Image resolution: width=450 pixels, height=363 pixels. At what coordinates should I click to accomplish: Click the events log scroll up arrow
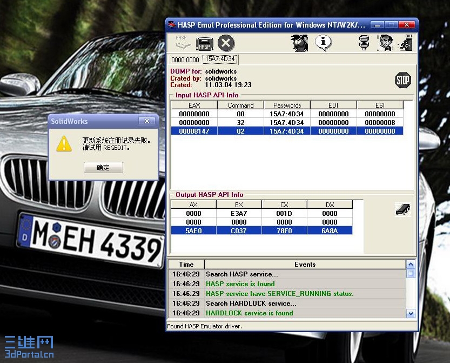point(411,264)
